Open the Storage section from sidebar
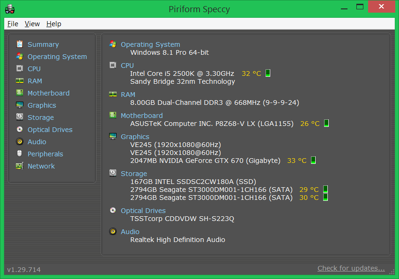The image size is (399, 279). (x=41, y=117)
